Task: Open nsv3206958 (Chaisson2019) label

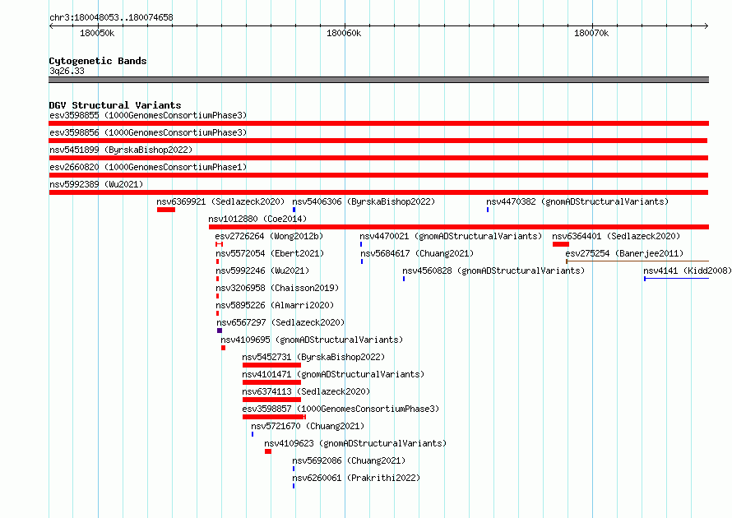Action: pyautogui.click(x=277, y=288)
